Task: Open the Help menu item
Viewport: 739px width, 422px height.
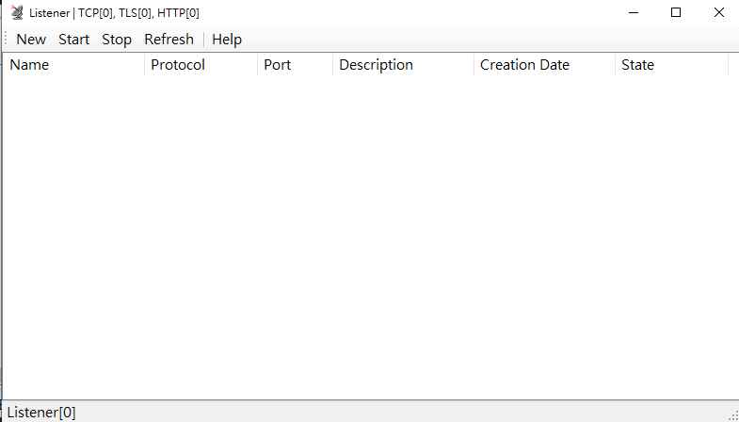Action: click(227, 40)
